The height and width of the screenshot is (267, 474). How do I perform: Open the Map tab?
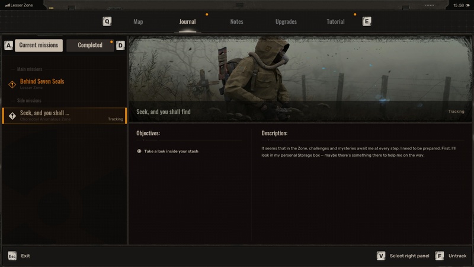(138, 21)
